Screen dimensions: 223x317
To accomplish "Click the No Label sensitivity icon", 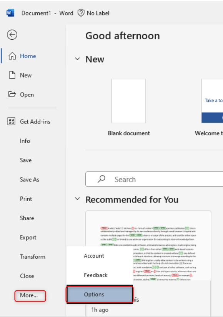I will point(80,13).
